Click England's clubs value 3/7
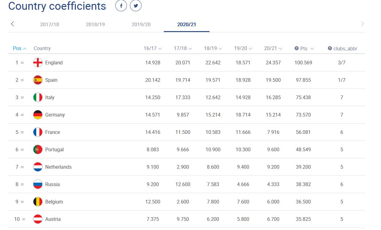Screen dimensions: 381x230 coord(342,63)
